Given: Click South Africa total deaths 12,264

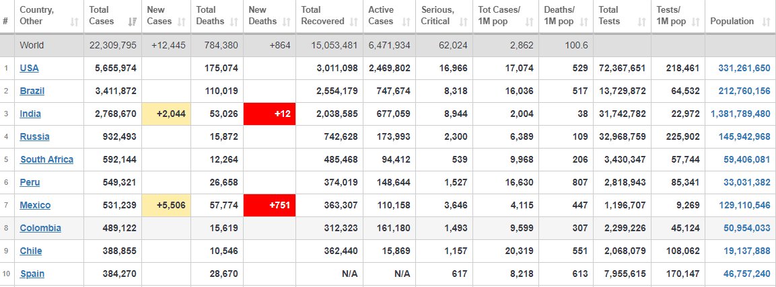Looking at the screenshot, I should pyautogui.click(x=223, y=159).
